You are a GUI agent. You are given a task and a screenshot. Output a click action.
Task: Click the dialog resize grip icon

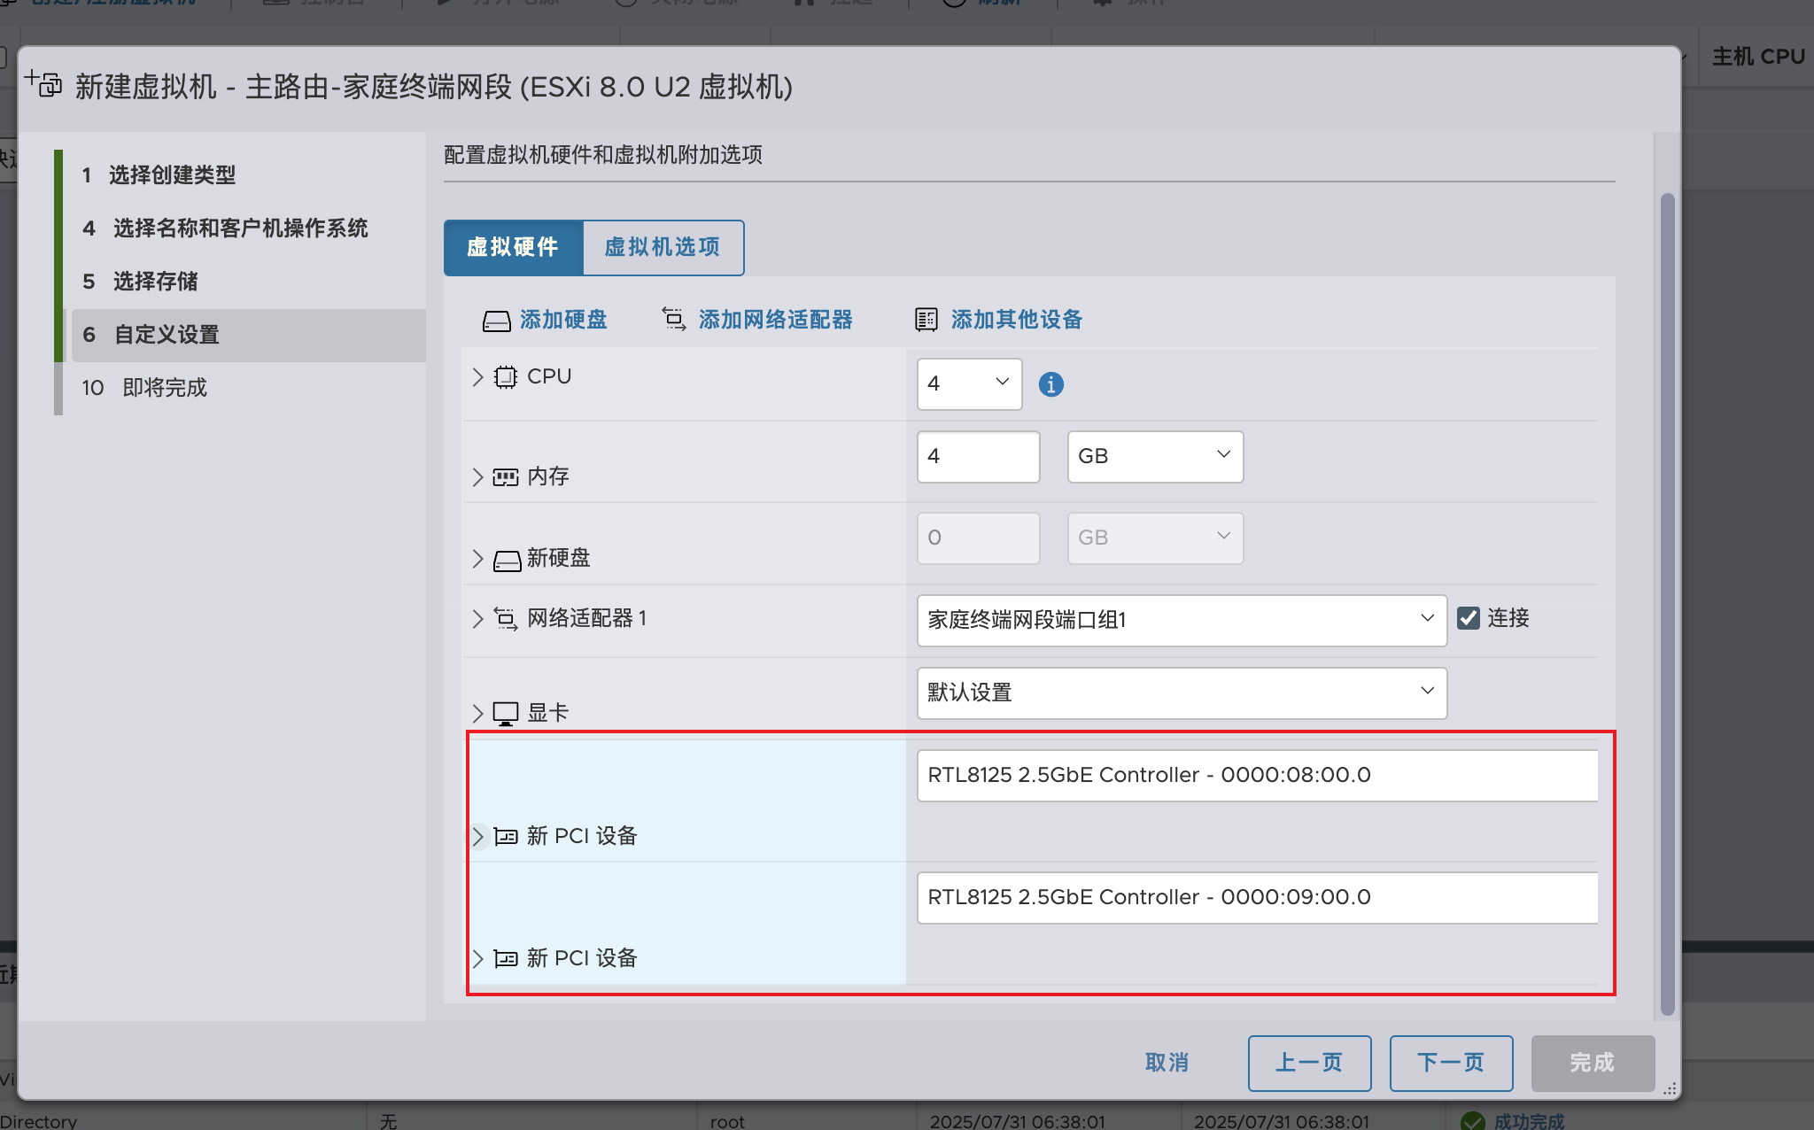pyautogui.click(x=1670, y=1089)
